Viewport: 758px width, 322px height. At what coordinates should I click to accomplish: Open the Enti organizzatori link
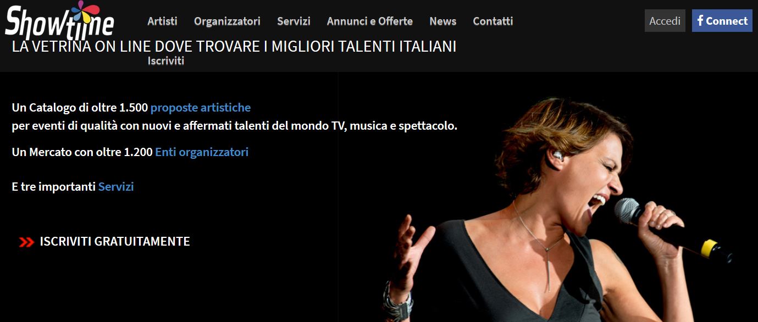pyautogui.click(x=202, y=152)
